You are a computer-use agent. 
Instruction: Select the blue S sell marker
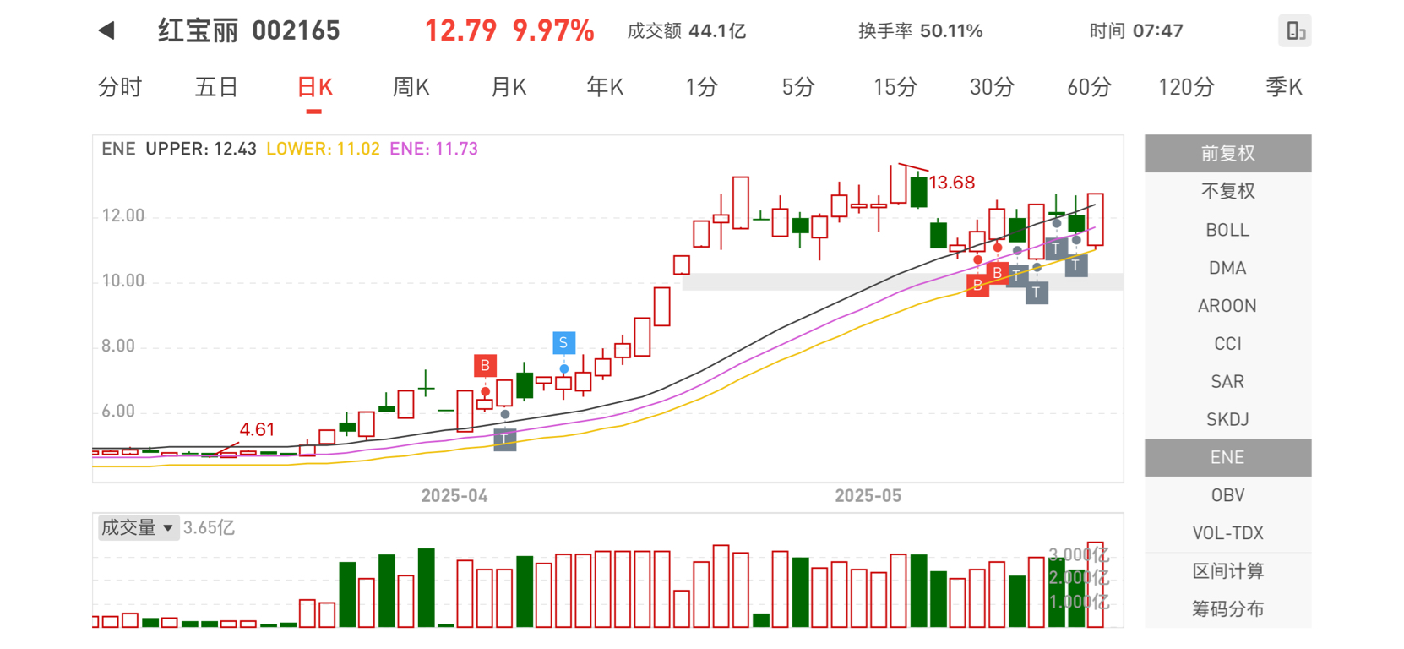pos(563,343)
